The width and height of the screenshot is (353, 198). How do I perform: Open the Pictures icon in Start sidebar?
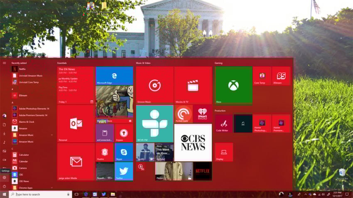coord(4,151)
